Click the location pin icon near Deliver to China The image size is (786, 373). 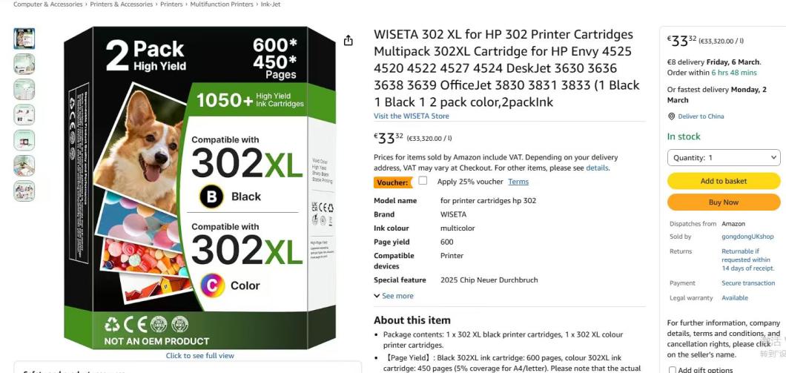tap(671, 116)
